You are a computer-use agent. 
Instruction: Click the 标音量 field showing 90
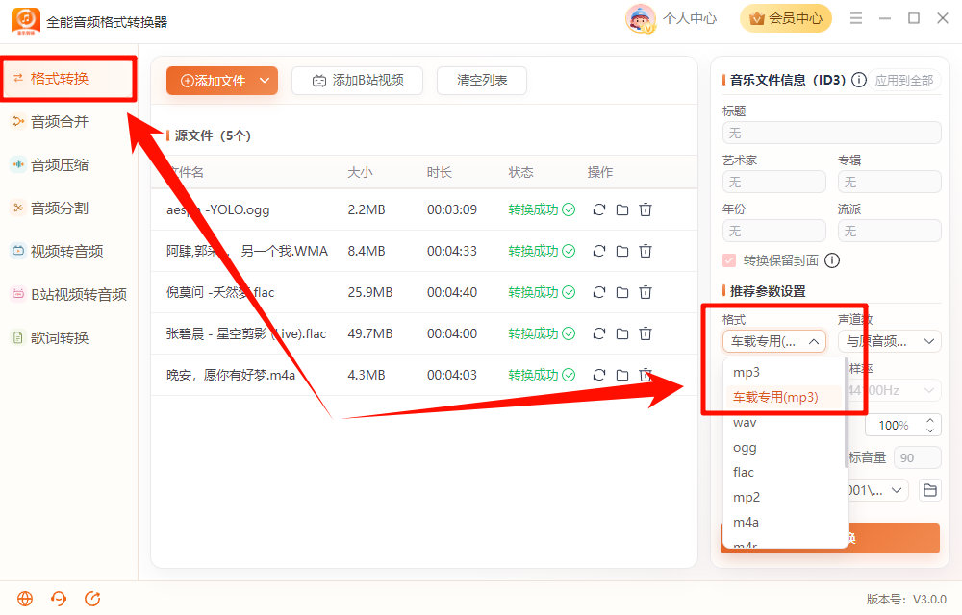pyautogui.click(x=917, y=457)
